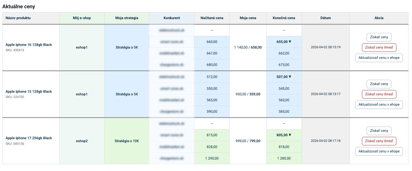Click the Konečná cena column header
The width and height of the screenshot is (412, 171).
point(284,18)
